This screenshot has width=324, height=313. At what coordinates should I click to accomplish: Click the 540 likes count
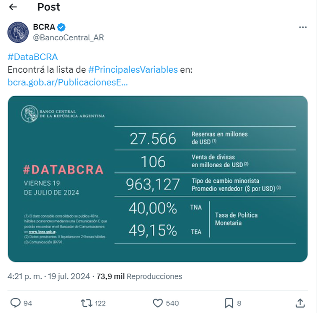pos(172,303)
